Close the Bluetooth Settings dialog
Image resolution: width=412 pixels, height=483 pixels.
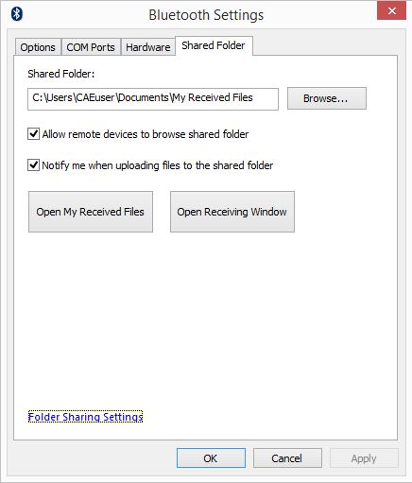click(391, 11)
